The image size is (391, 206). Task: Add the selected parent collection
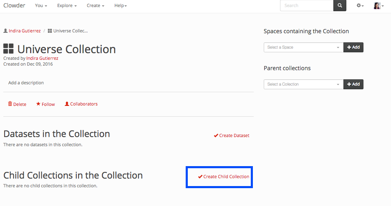353,84
